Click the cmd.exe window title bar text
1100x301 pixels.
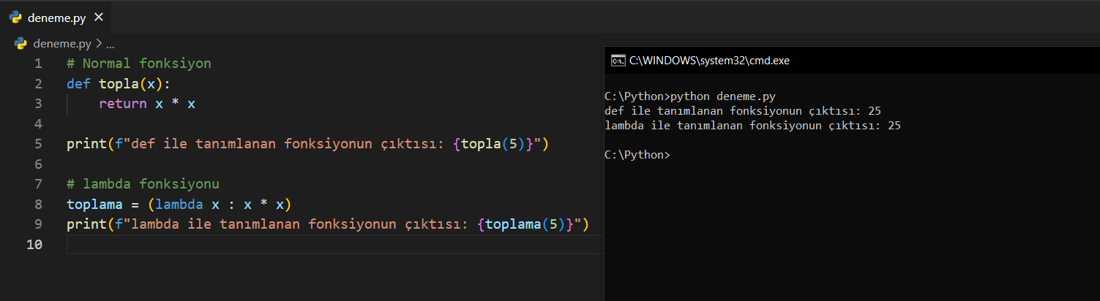click(x=709, y=61)
